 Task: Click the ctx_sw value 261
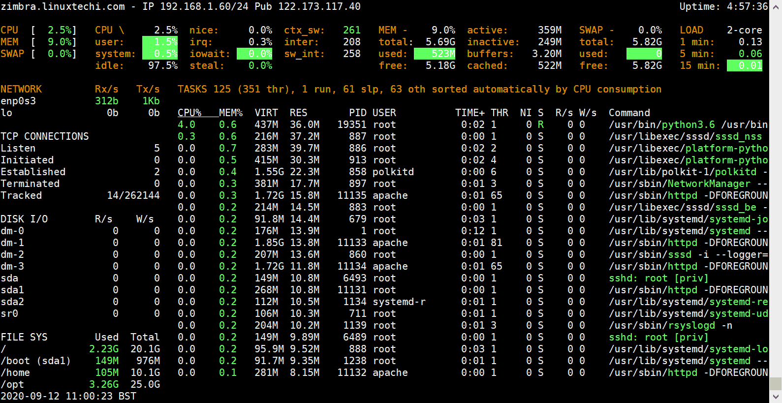[352, 30]
